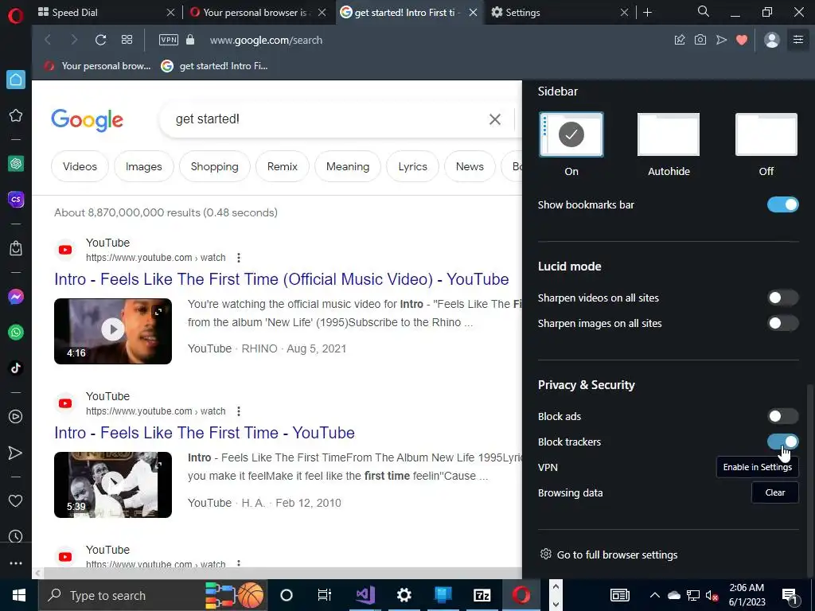This screenshot has height=611, width=815.
Task: Click the VPN badge in address bar
Action: (x=169, y=40)
